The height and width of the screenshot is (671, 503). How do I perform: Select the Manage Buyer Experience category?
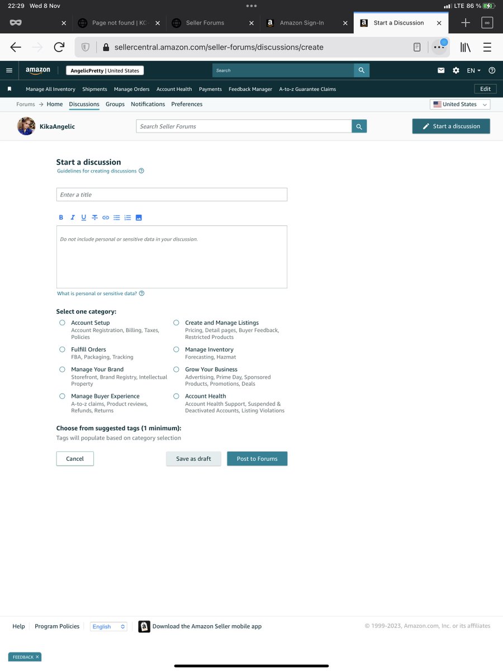click(x=62, y=396)
